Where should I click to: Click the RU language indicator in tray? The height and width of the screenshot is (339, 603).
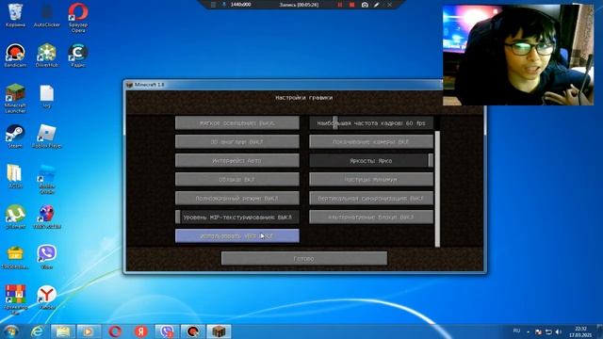(x=516, y=331)
